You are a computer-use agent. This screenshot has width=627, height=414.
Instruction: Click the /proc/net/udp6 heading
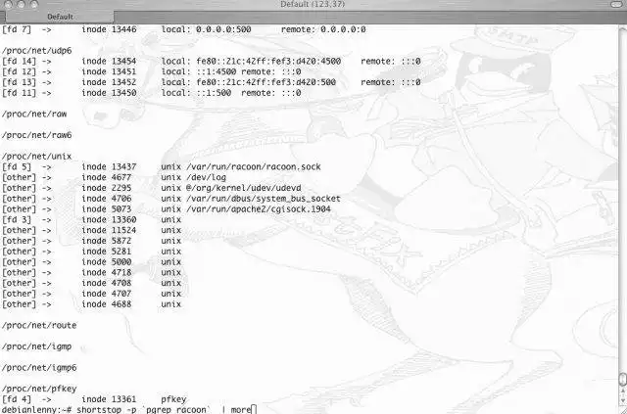click(x=36, y=51)
